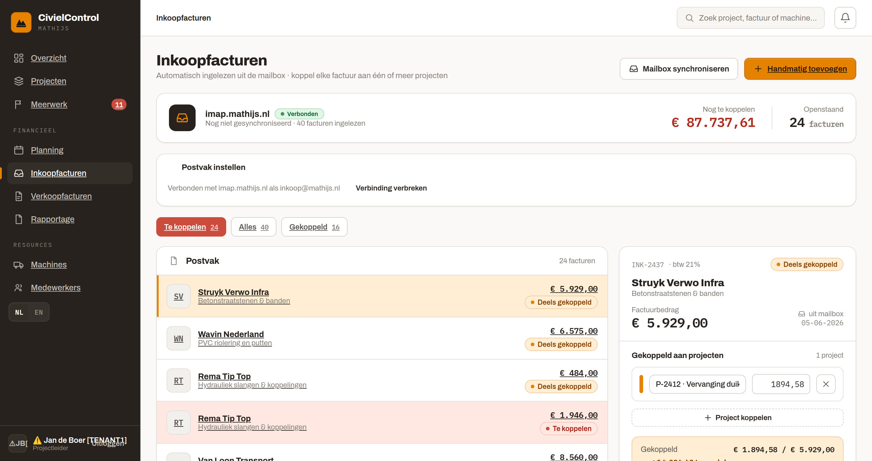Click the JB user avatar
The image size is (872, 461).
coord(18,443)
